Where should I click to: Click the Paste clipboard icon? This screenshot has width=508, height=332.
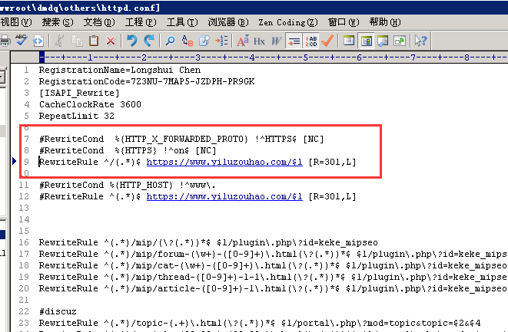pyautogui.click(x=94, y=41)
